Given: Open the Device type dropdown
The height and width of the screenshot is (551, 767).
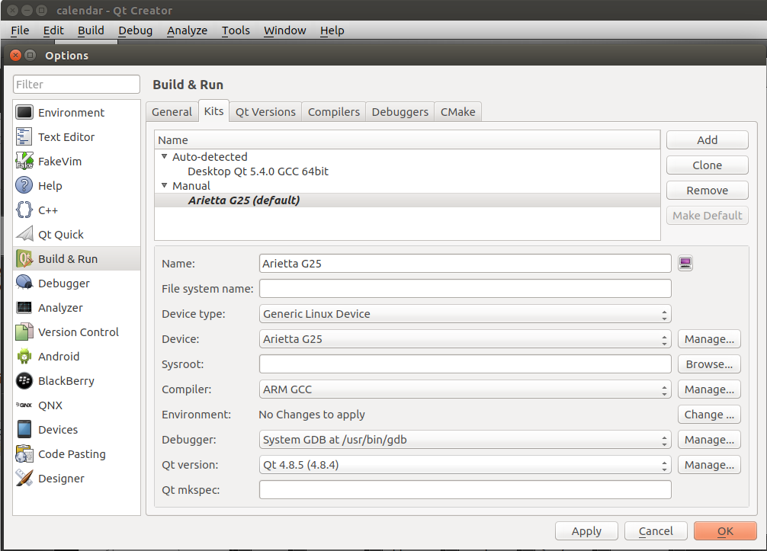Looking at the screenshot, I should click(465, 314).
